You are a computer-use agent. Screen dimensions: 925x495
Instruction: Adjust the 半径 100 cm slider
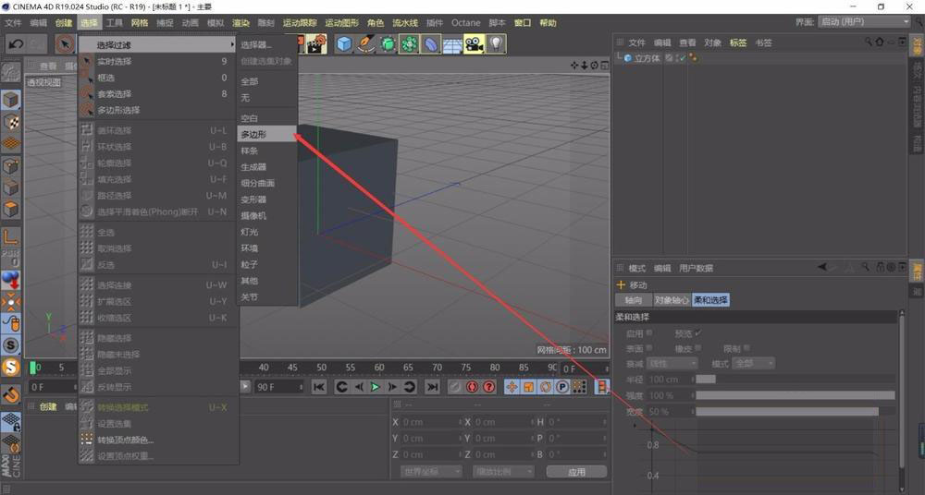pos(795,379)
